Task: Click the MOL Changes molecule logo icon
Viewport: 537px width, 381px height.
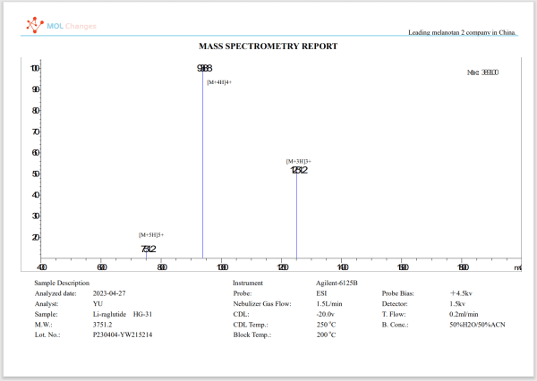Action: pos(34,25)
